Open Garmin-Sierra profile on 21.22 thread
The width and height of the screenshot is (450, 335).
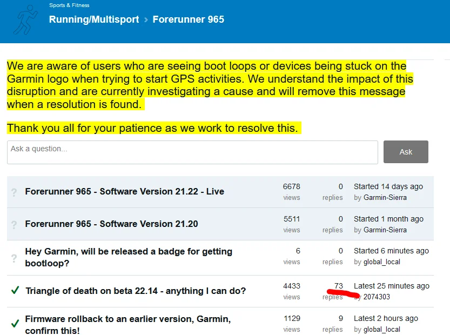385,198
